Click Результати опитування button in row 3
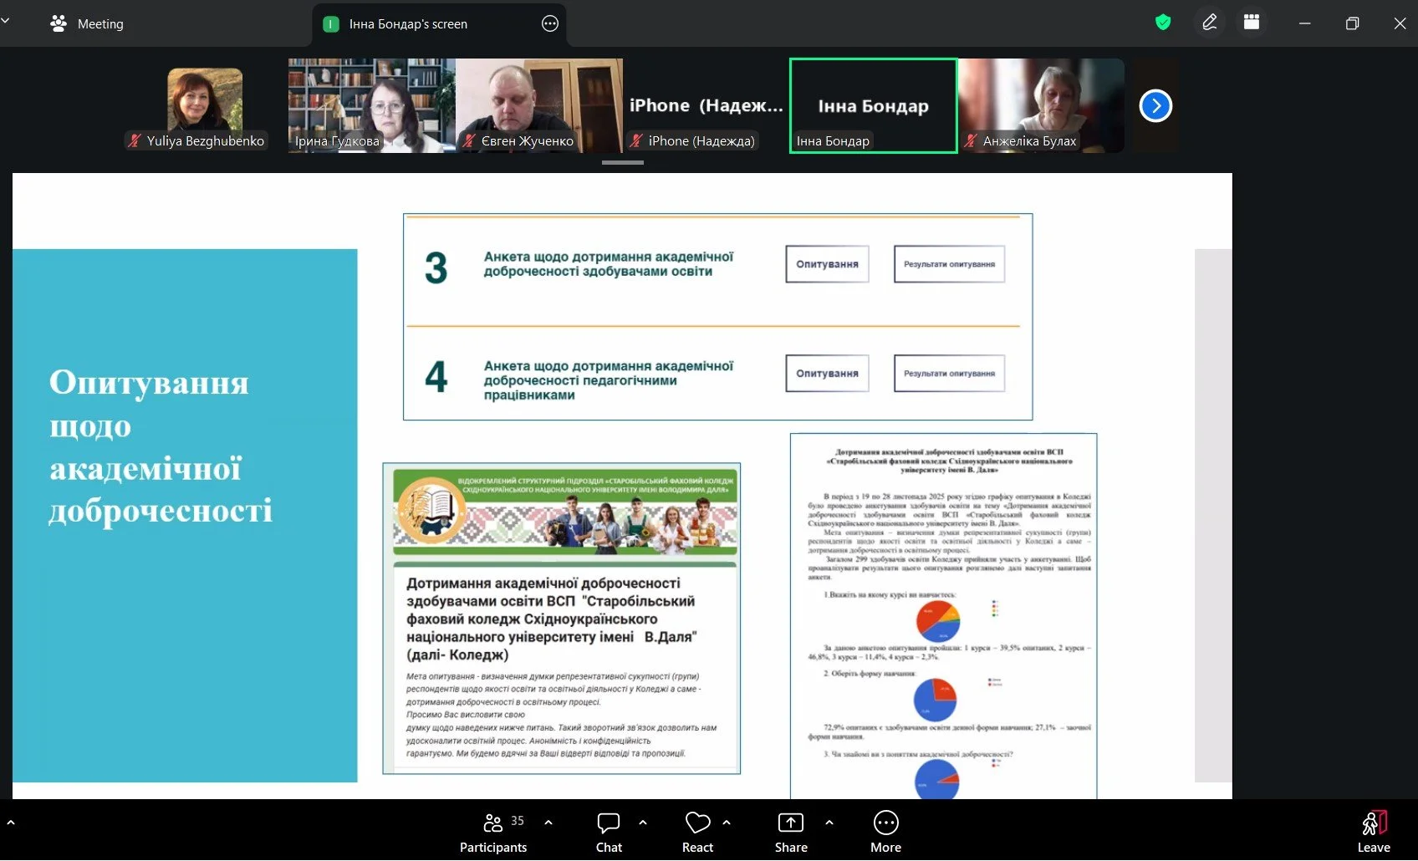Image resolution: width=1418 pixels, height=861 pixels. pyautogui.click(x=949, y=264)
